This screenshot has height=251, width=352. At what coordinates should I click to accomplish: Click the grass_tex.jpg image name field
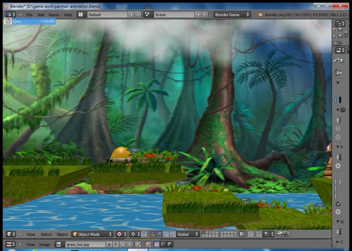(84, 244)
